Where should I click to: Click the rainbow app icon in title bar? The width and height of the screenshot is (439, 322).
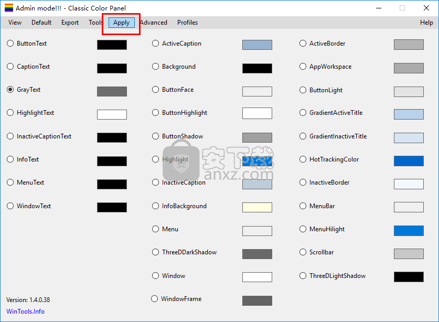tap(9, 8)
